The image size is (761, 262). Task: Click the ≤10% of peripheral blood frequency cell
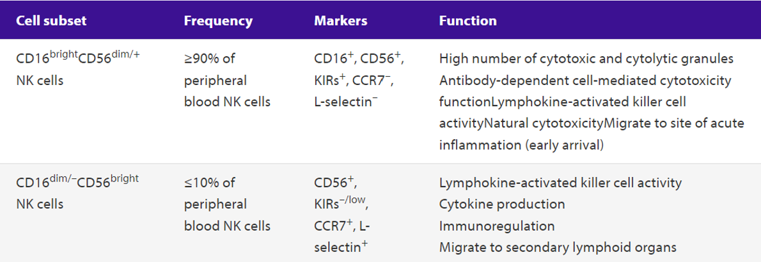[x=227, y=204]
